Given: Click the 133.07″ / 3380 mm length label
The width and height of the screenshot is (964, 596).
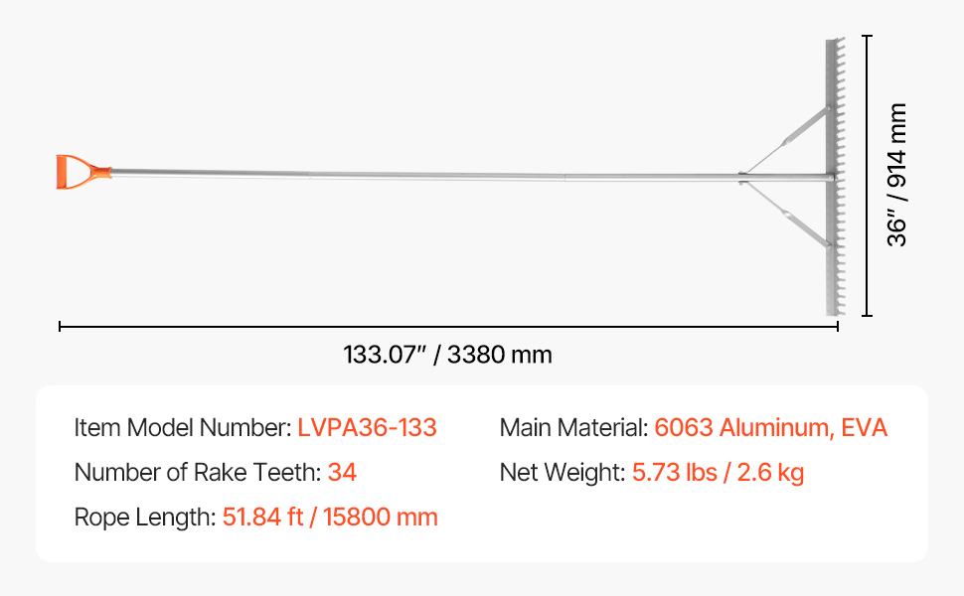Looking at the screenshot, I should click(x=447, y=355).
